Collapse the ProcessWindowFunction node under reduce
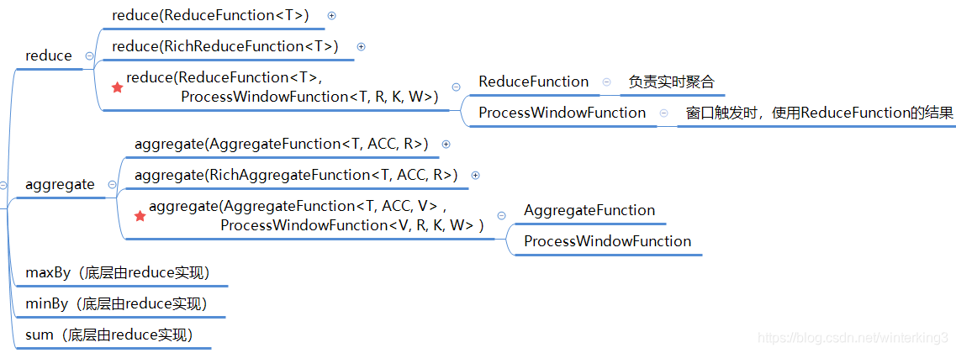The width and height of the screenshot is (956, 353). point(663,113)
